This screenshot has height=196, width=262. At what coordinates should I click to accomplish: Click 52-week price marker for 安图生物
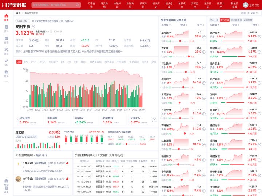click(126, 144)
